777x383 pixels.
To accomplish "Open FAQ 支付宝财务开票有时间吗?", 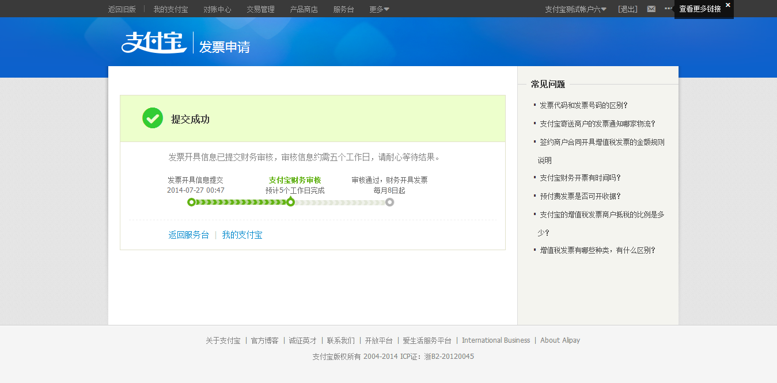I will point(580,178).
